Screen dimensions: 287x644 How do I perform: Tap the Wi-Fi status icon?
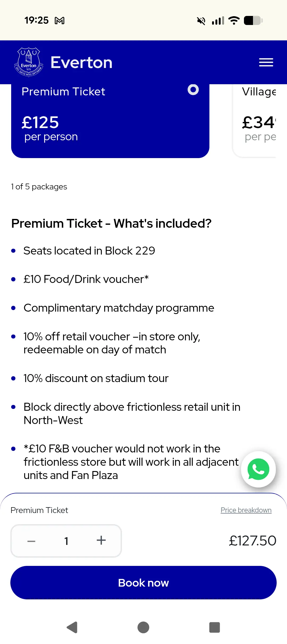coord(234,20)
